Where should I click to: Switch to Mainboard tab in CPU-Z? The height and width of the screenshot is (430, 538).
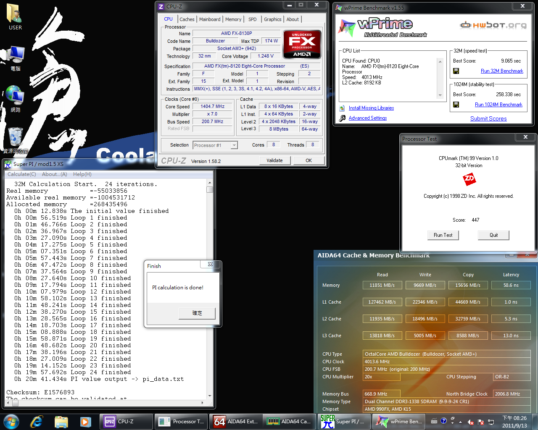(210, 19)
